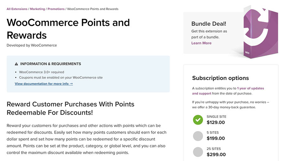Viewport: 285px width, 161px height.
Task: Click the $199.00 price label
Action: tap(216, 138)
